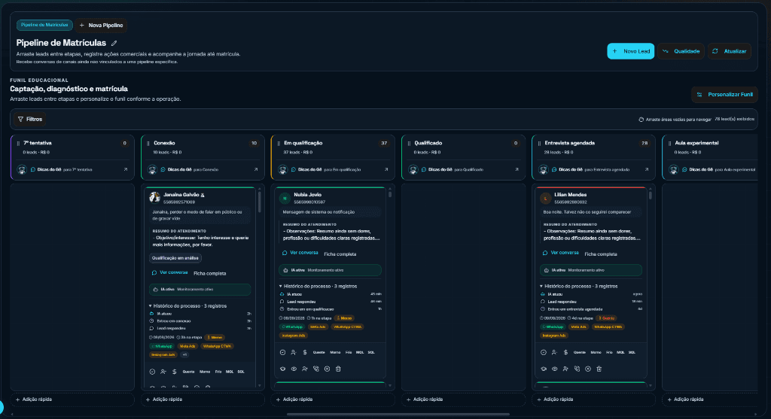Click the check-circle icon on Lilian Mendes' card
This screenshot has width=771, height=419.
point(544,352)
